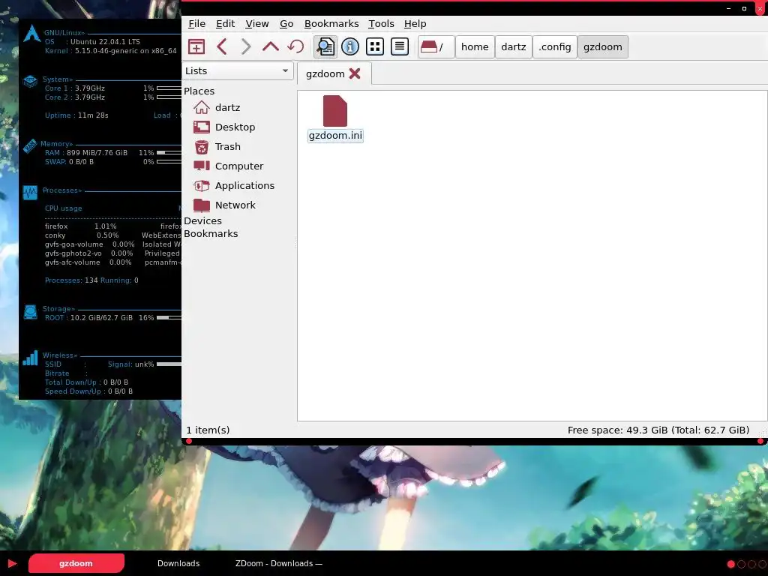Screen dimensions: 768x576
Task: Click the Applications package icon
Action: click(201, 186)
